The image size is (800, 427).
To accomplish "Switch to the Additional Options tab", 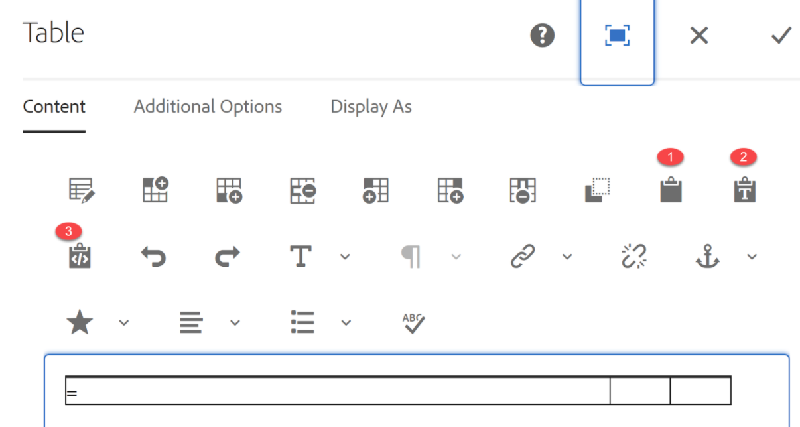I will 208,107.
